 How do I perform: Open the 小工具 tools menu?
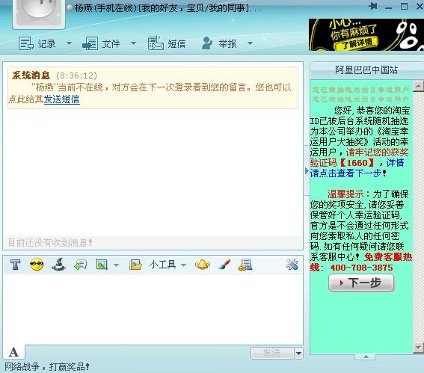(168, 265)
